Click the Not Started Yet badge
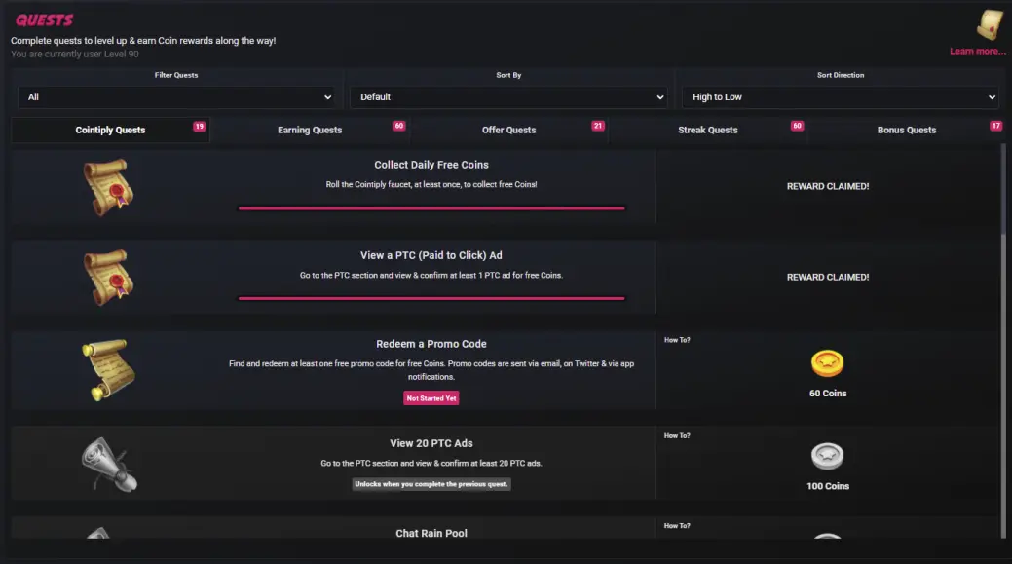Screen dimensions: 1012x564 coord(431,398)
